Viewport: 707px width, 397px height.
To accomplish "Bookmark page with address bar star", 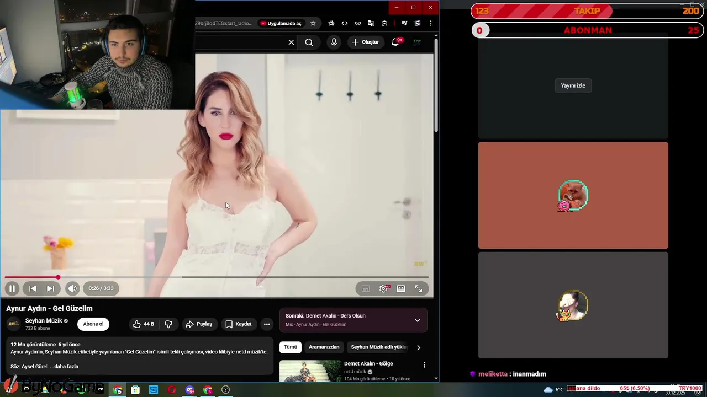I will tap(313, 23).
